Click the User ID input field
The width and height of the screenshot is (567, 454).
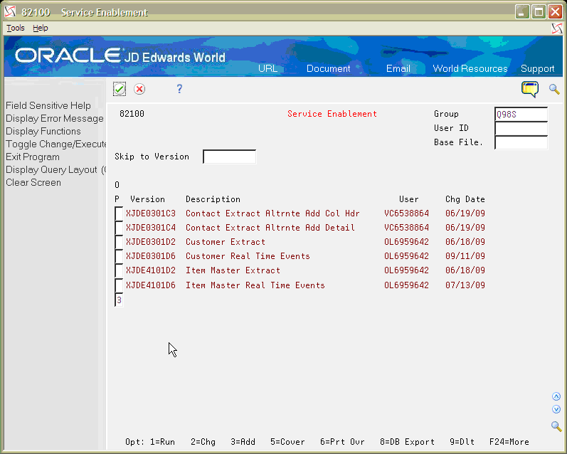tap(521, 128)
